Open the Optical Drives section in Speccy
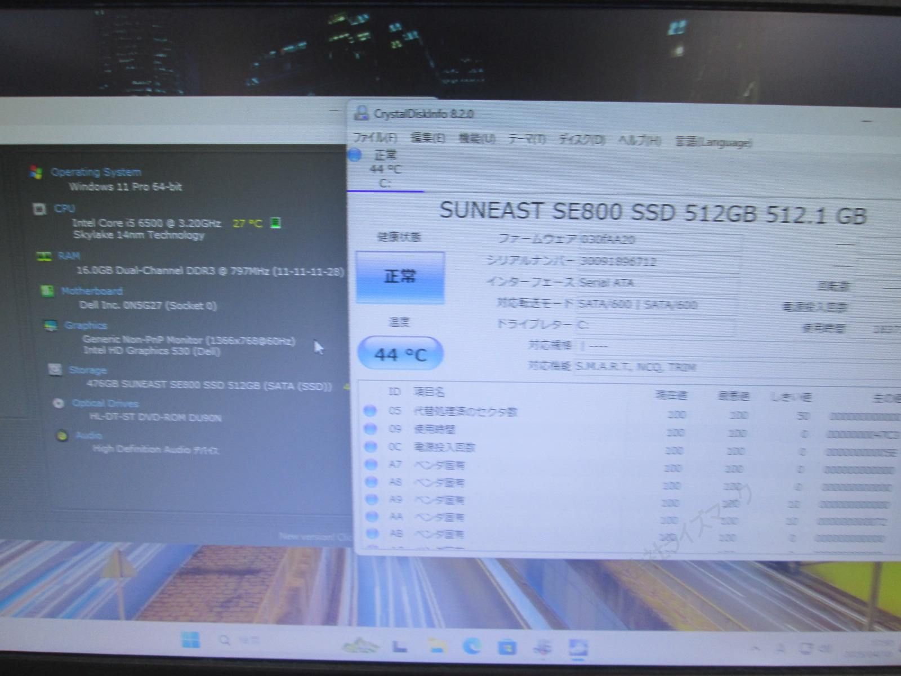Viewport: 901px width, 676px height. point(105,403)
